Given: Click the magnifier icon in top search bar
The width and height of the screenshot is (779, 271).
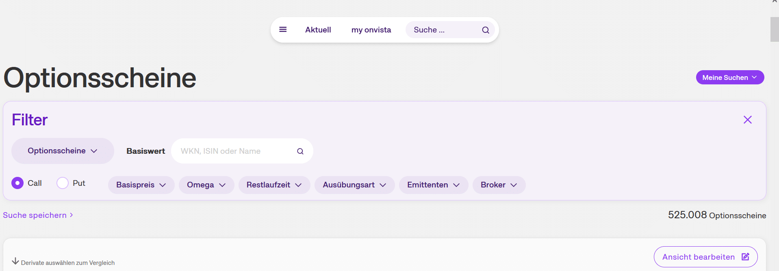Looking at the screenshot, I should pyautogui.click(x=485, y=30).
